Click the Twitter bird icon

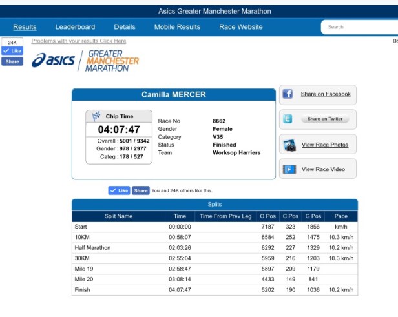click(288, 119)
